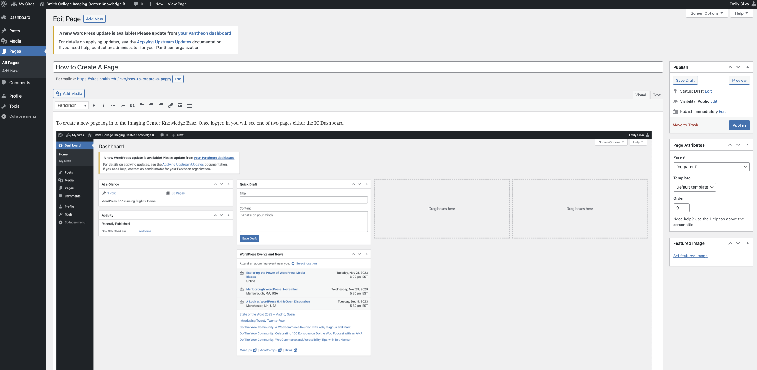Follow the your Pantheon dashboard link
757x370 pixels.
click(x=205, y=33)
